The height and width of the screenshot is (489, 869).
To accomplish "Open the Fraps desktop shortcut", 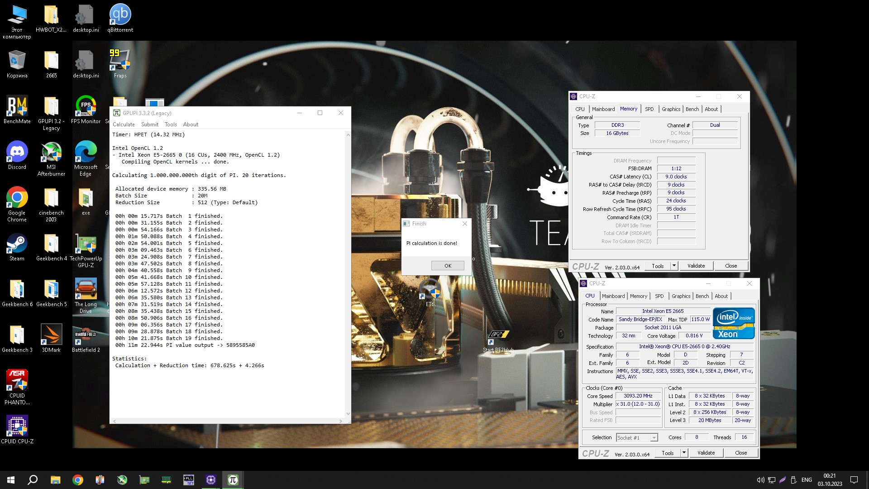I will 120,63.
